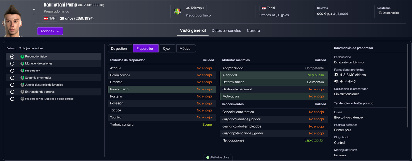Go to next staff member with down arrow
412x161 pixels.
34,14
